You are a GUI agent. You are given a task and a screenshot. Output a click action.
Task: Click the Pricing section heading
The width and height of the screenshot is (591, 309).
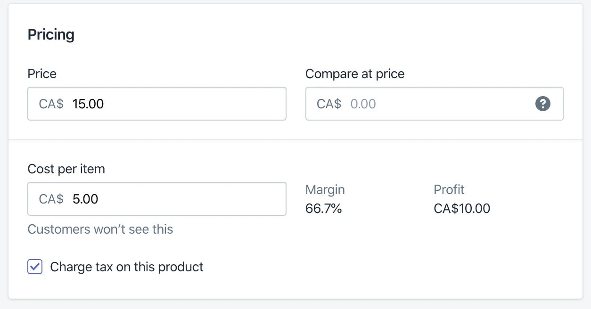click(51, 34)
